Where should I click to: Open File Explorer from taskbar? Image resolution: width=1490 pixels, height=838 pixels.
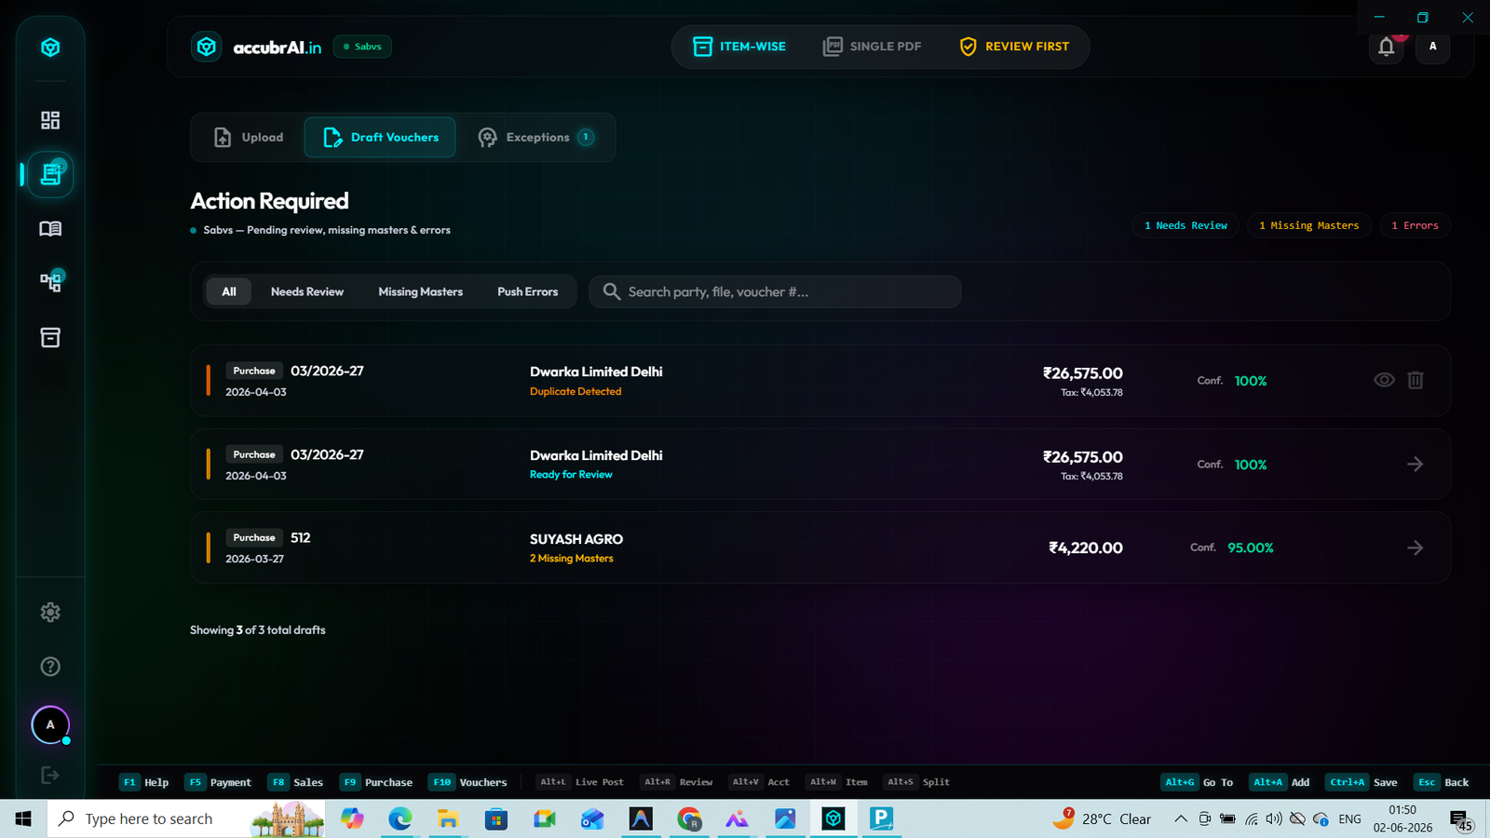(448, 818)
